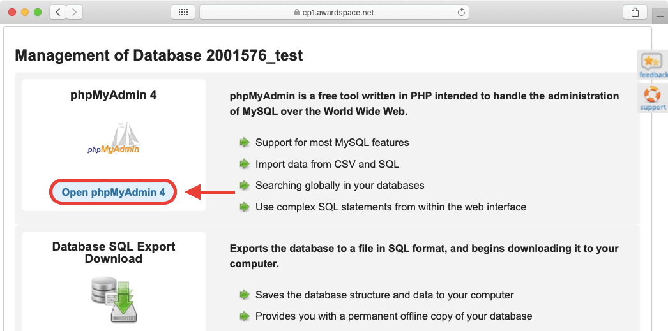Click the Database SQL Export download icon
The image size is (668, 331).
(114, 298)
